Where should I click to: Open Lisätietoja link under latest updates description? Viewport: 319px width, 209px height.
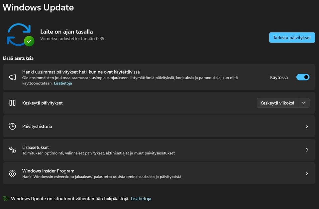pos(63,83)
